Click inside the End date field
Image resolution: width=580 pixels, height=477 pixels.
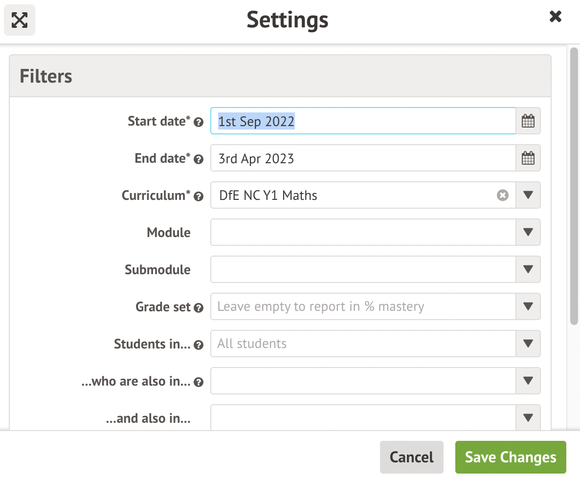tap(363, 158)
